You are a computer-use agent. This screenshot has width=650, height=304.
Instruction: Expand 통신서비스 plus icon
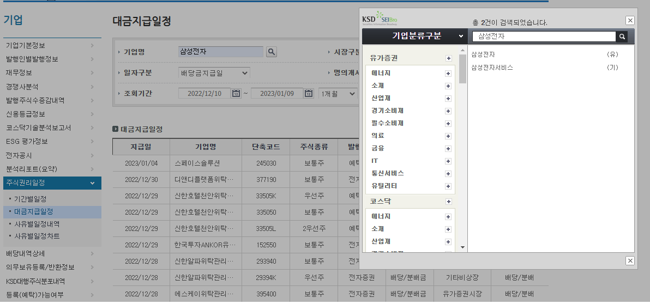point(448,174)
